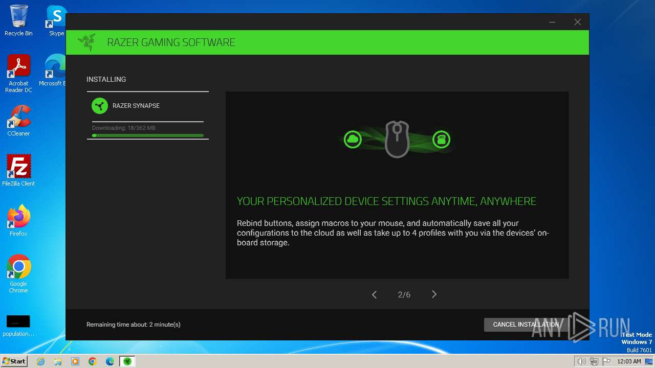Open Chrome from taskbar
Viewport: 655px width, 368px height.
click(x=93, y=361)
